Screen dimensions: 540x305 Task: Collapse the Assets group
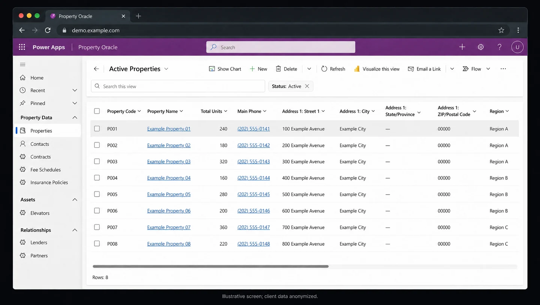(x=75, y=200)
